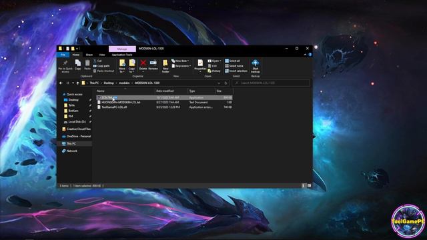Create a New folder from ribbon
427x240 pixels.
point(165,66)
